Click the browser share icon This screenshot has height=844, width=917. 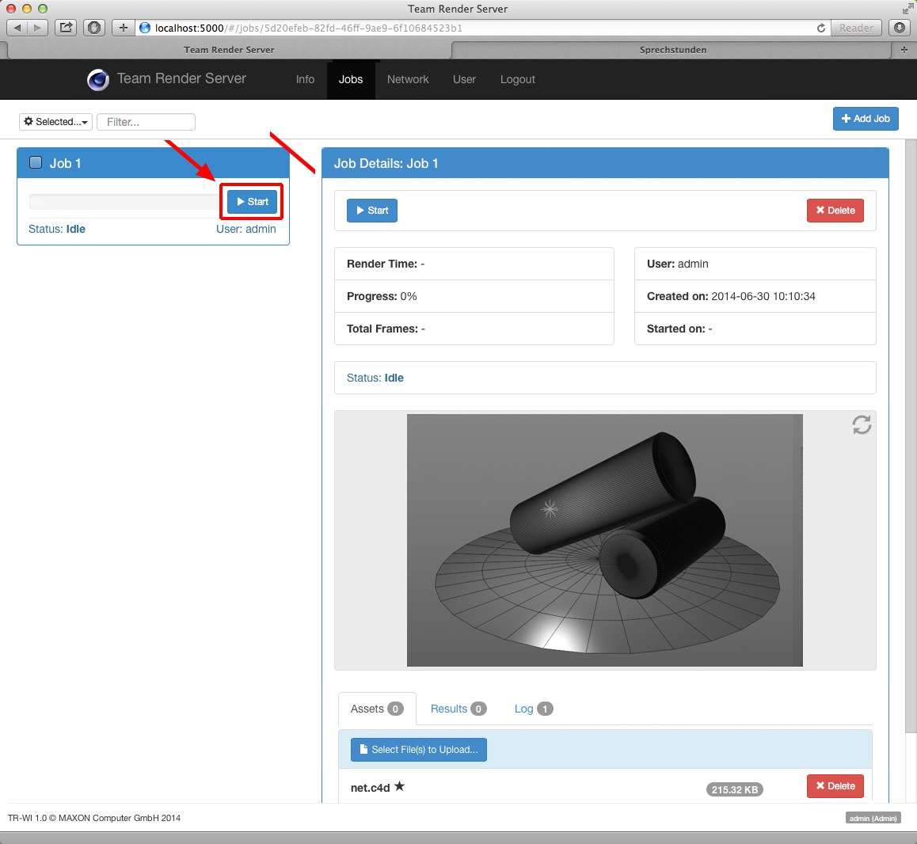point(67,28)
